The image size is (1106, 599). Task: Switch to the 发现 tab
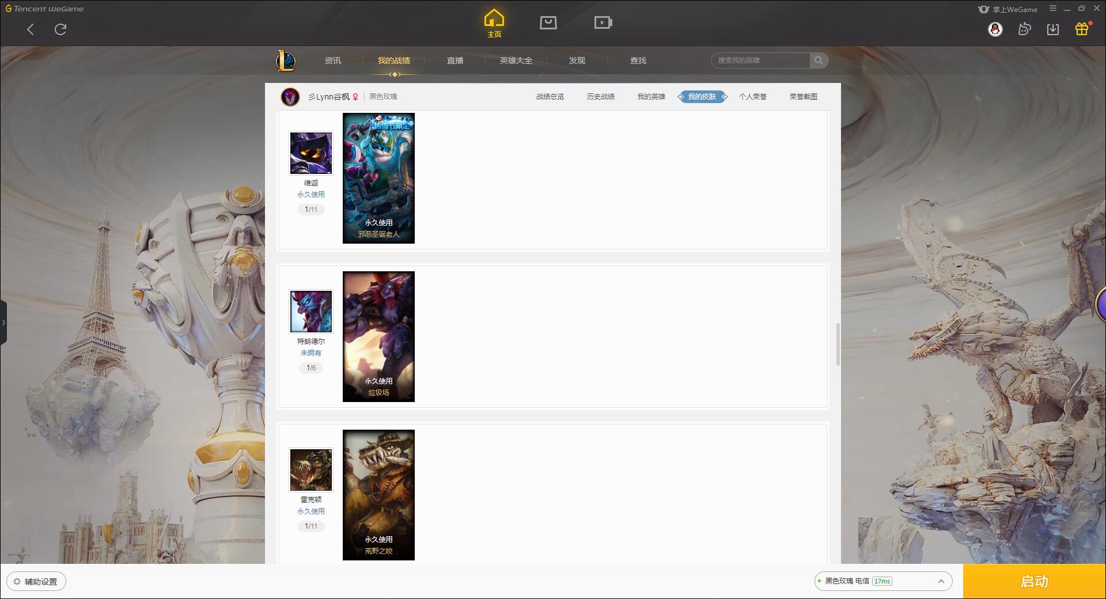point(577,60)
